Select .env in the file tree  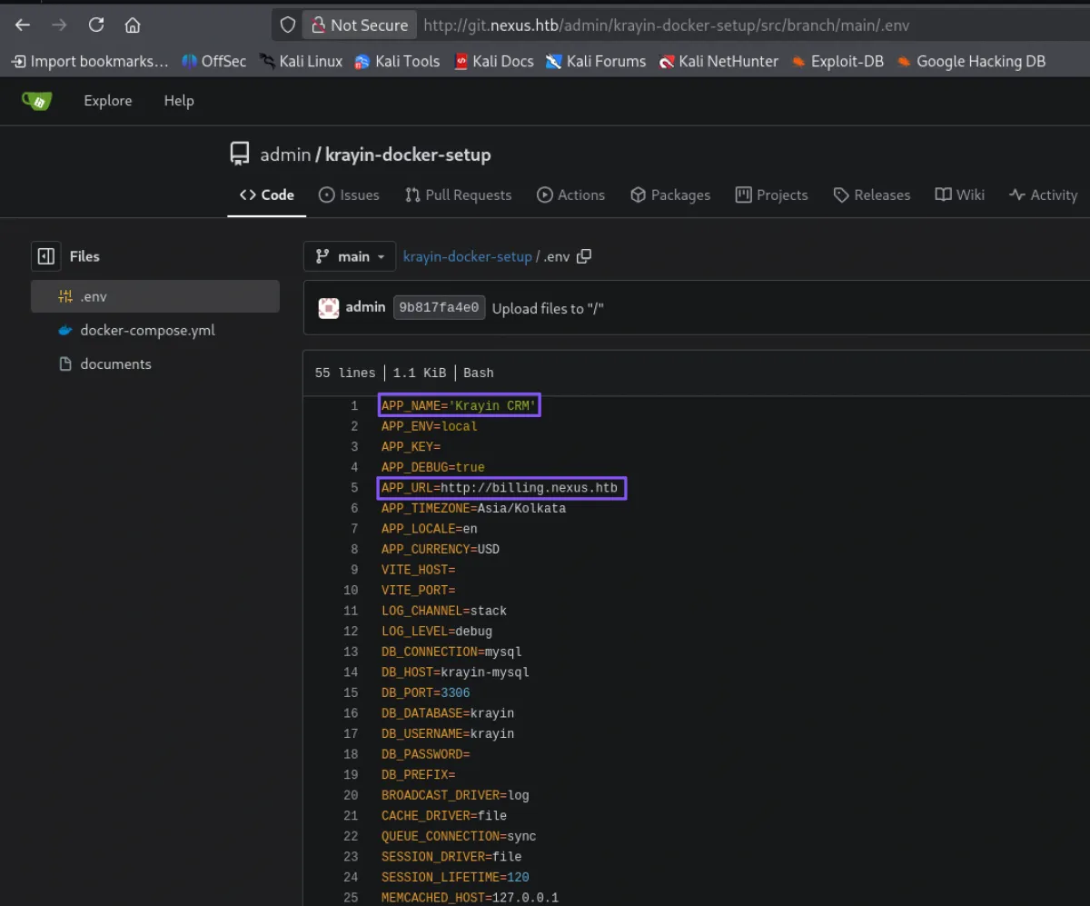click(155, 296)
